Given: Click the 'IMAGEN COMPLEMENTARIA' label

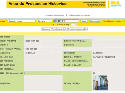Looking at the screenshot, I should (76, 61).
